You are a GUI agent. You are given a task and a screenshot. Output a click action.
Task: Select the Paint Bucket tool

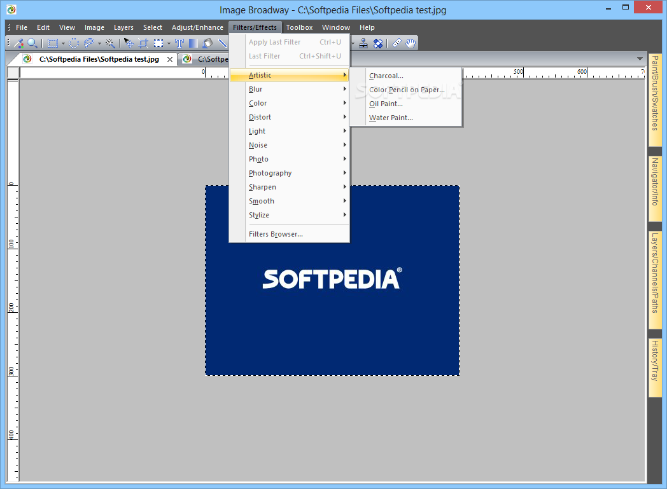(207, 43)
